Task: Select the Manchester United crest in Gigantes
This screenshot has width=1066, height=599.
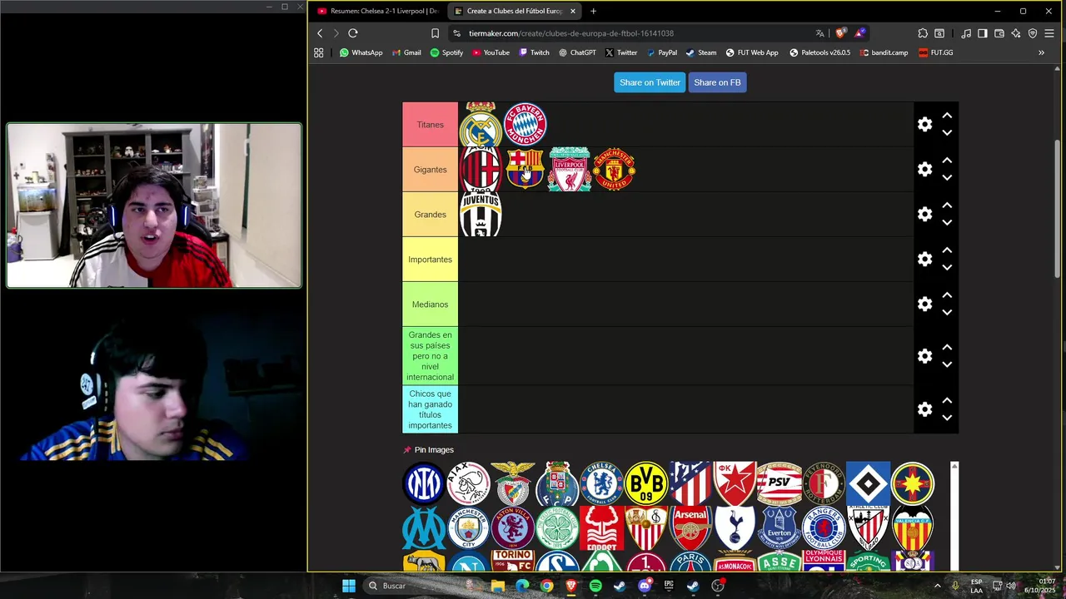Action: 615,170
